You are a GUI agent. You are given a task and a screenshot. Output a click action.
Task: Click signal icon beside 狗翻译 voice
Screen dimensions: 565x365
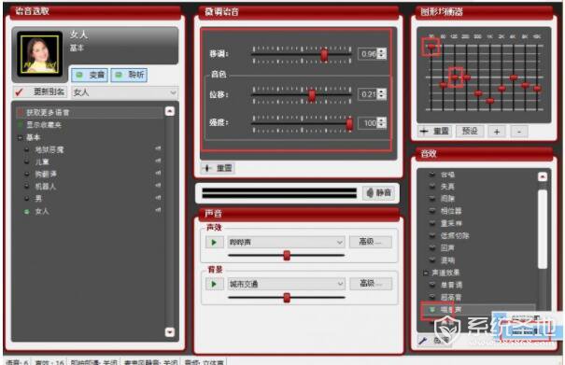[158, 173]
